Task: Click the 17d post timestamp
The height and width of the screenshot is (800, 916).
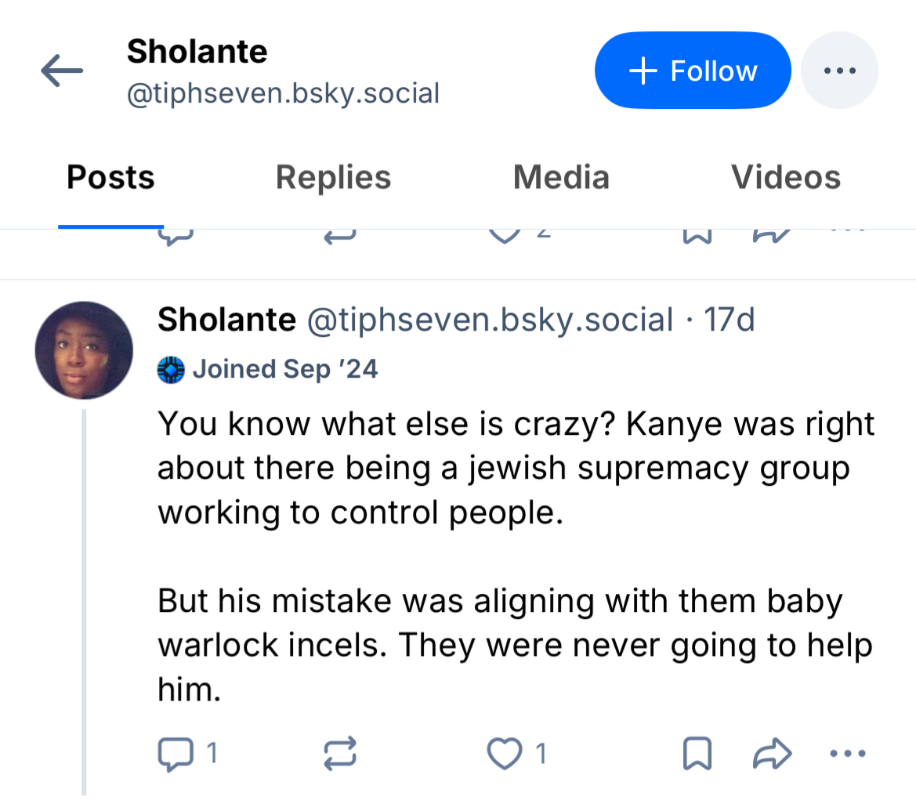Action: click(x=729, y=320)
